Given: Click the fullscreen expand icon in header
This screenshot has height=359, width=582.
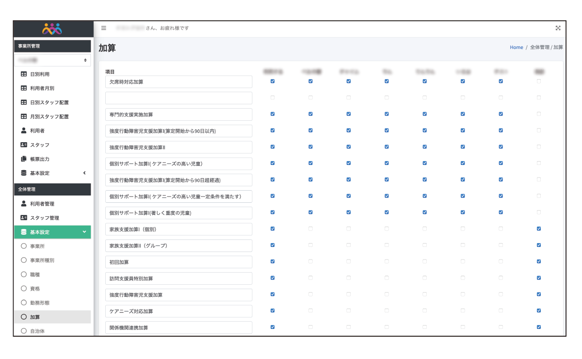Looking at the screenshot, I should click(x=558, y=28).
